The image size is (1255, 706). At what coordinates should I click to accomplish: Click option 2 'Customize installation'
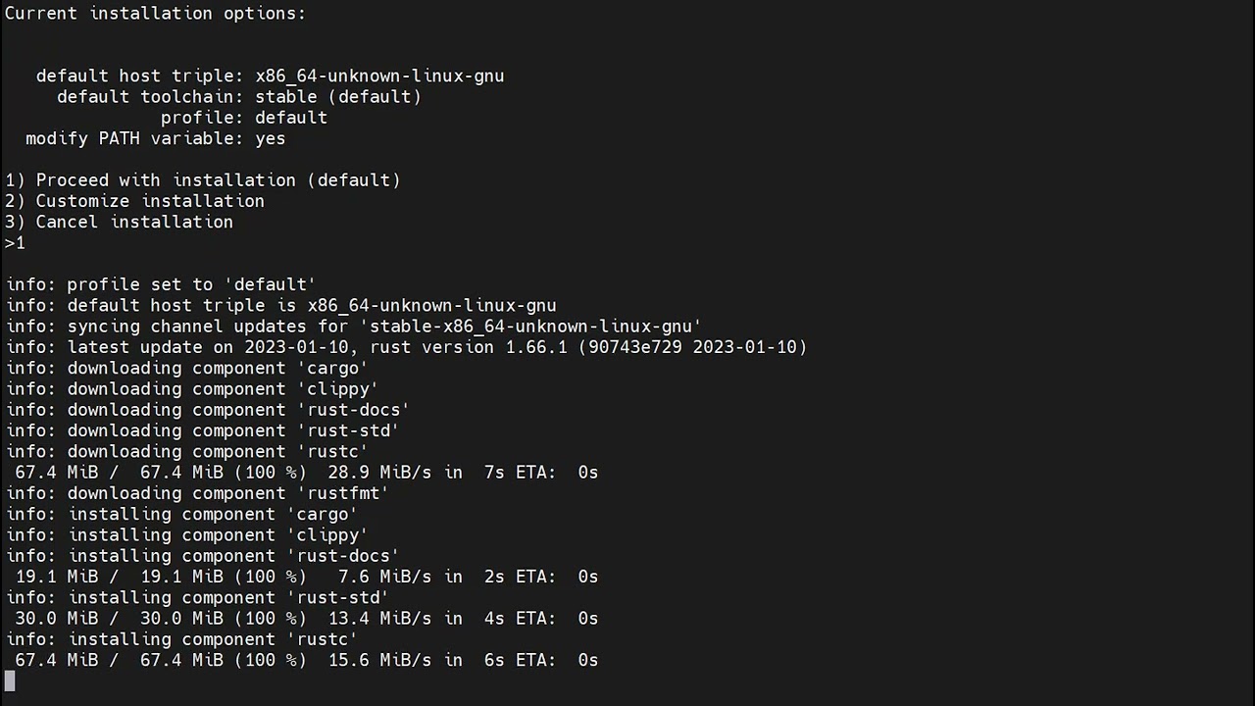(135, 201)
